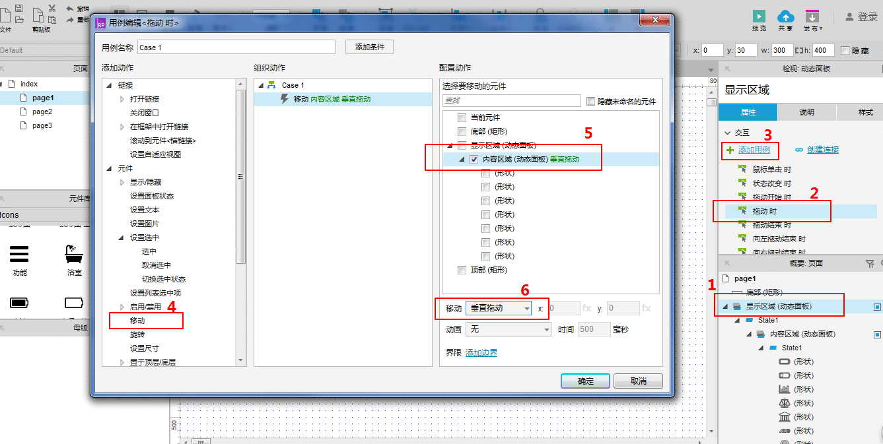This screenshot has width=883, height=444.
Task: Click the 添加边界 link
Action: [481, 353]
